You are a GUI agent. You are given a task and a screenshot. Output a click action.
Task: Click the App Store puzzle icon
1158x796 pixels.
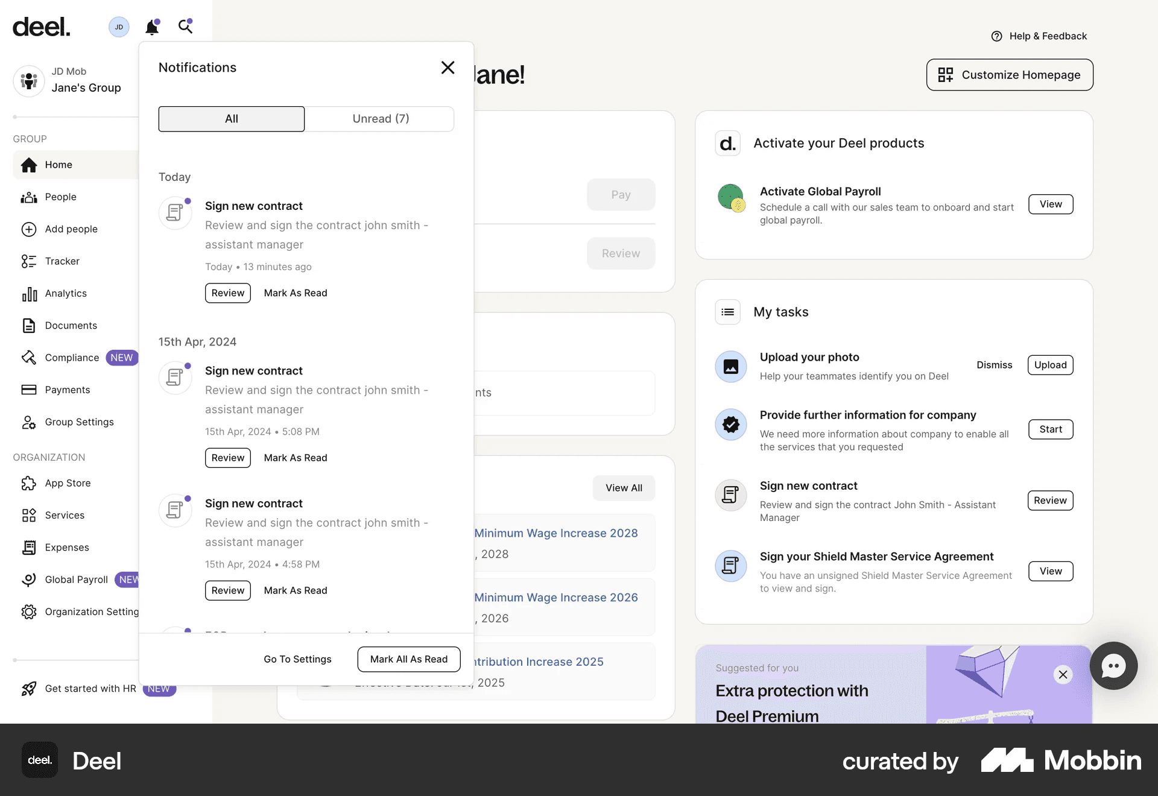coord(29,483)
